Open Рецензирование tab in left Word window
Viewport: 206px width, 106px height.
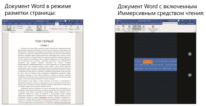point(50,24)
